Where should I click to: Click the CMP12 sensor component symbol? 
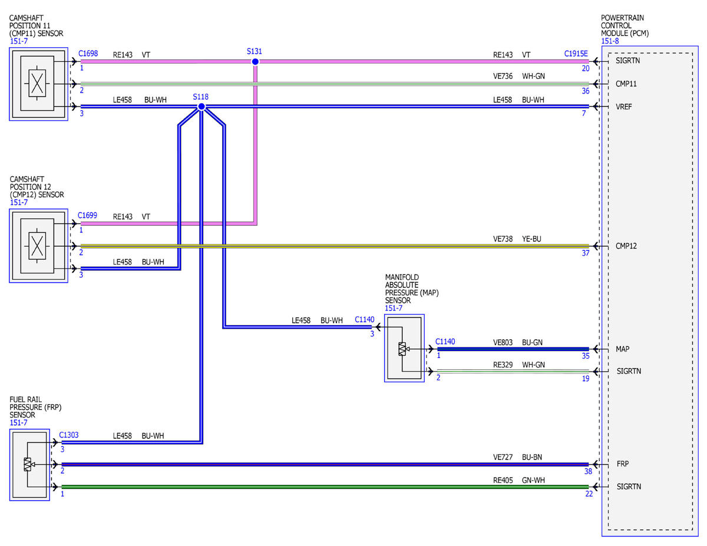pyautogui.click(x=38, y=246)
